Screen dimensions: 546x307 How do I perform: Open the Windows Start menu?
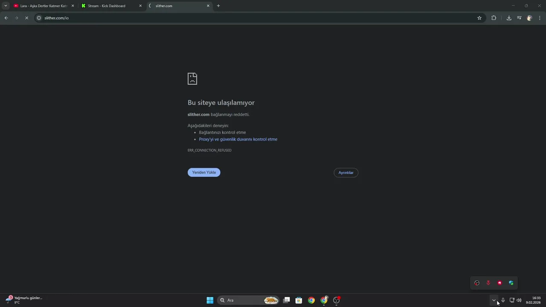pos(210,300)
